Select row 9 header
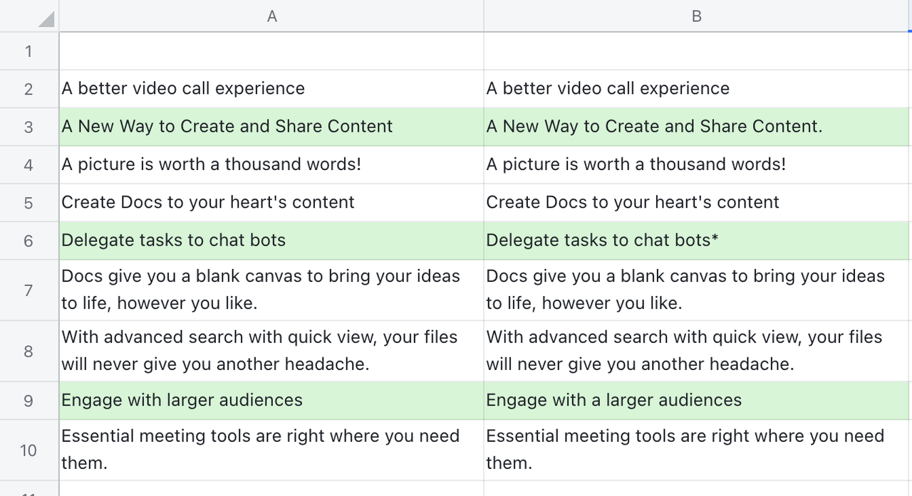Image resolution: width=912 pixels, height=496 pixels. [x=28, y=401]
